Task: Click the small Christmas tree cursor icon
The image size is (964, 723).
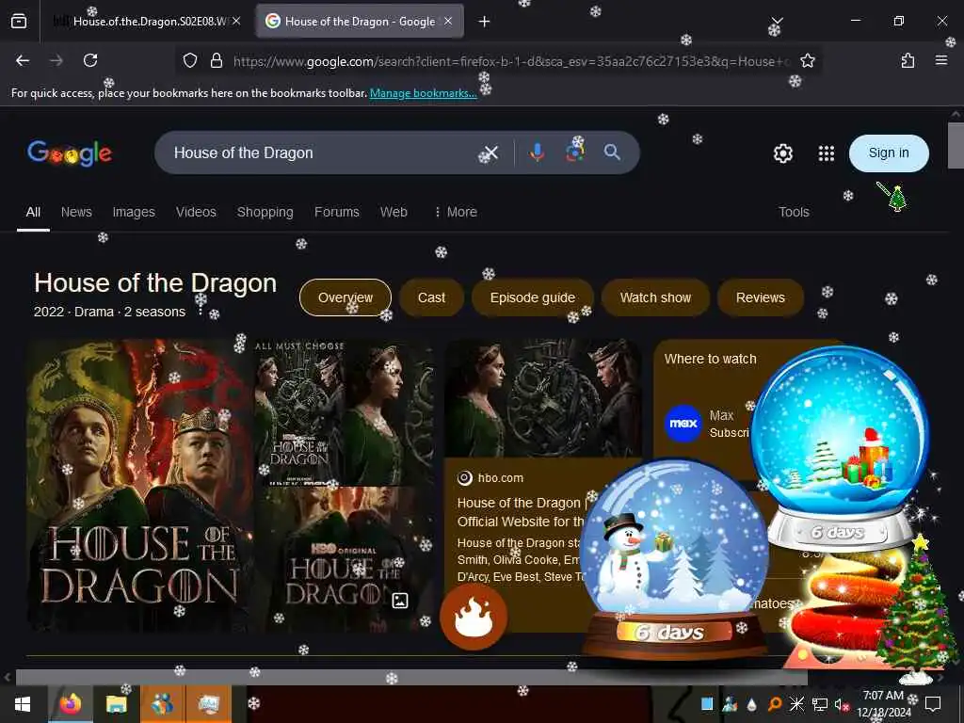Action: click(x=892, y=197)
